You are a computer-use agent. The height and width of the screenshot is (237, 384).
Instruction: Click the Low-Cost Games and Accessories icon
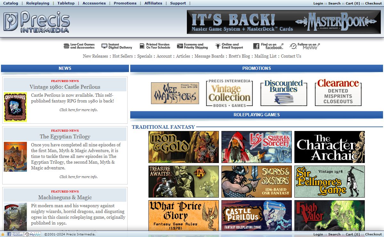pos(79,46)
